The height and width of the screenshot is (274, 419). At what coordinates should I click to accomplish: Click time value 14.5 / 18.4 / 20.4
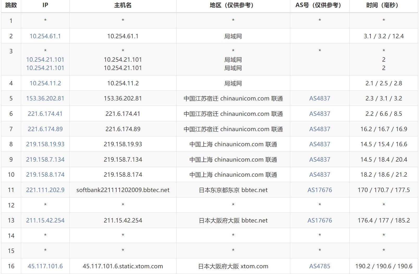point(384,160)
